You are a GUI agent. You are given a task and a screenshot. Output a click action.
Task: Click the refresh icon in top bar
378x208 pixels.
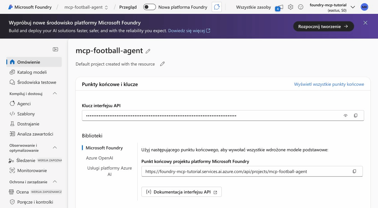coord(216,7)
